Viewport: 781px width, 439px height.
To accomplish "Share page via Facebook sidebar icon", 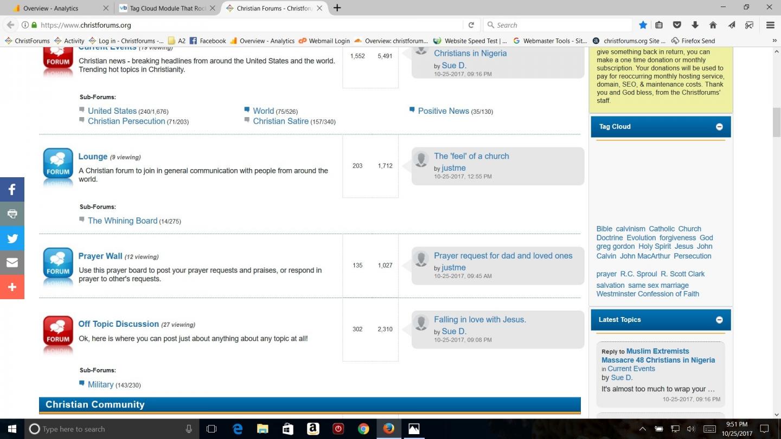I will coord(12,189).
